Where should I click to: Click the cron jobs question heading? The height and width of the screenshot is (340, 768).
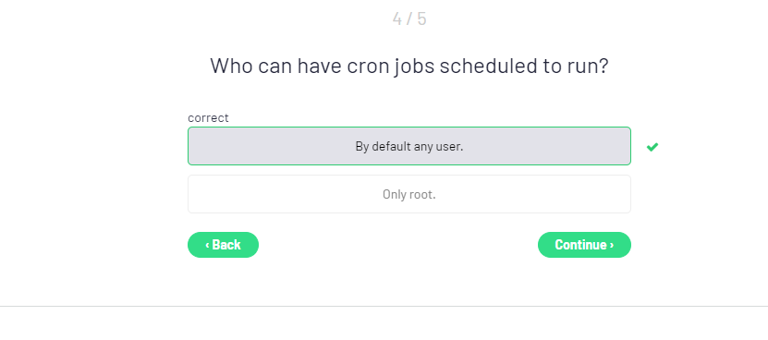tap(409, 66)
